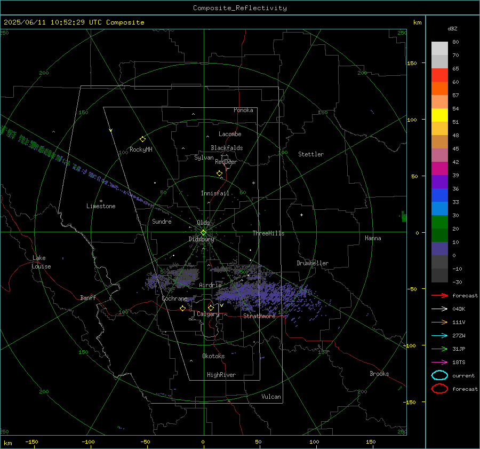This screenshot has width=480, height=449.
Task: Click the yellow diamond marker above Calgary
Action: coord(211,308)
